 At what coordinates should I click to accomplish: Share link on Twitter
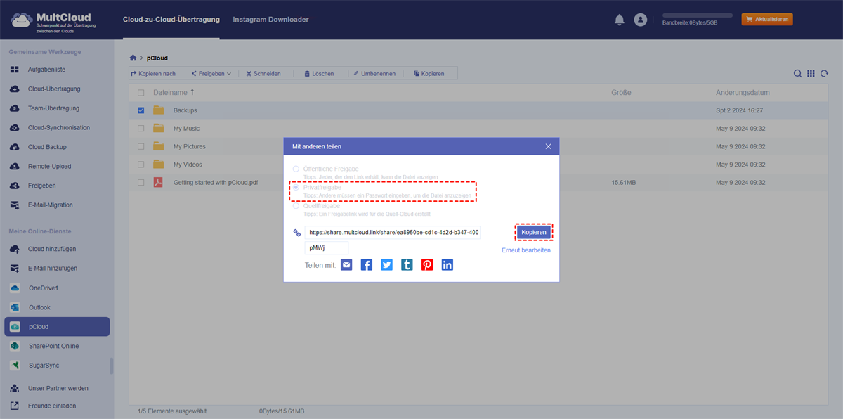[x=387, y=264]
